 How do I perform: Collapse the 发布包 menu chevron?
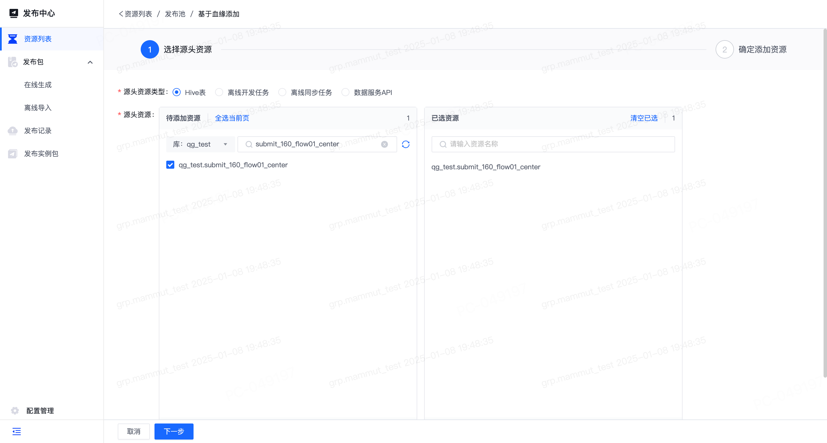point(90,62)
